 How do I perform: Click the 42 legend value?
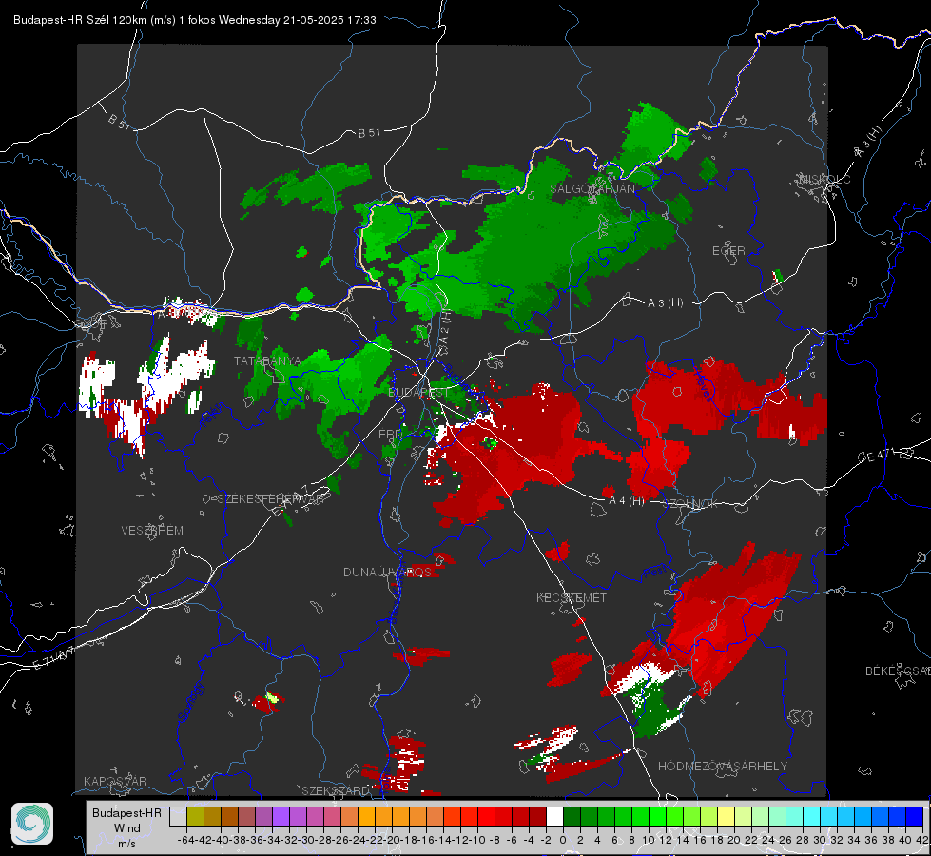[x=922, y=840]
